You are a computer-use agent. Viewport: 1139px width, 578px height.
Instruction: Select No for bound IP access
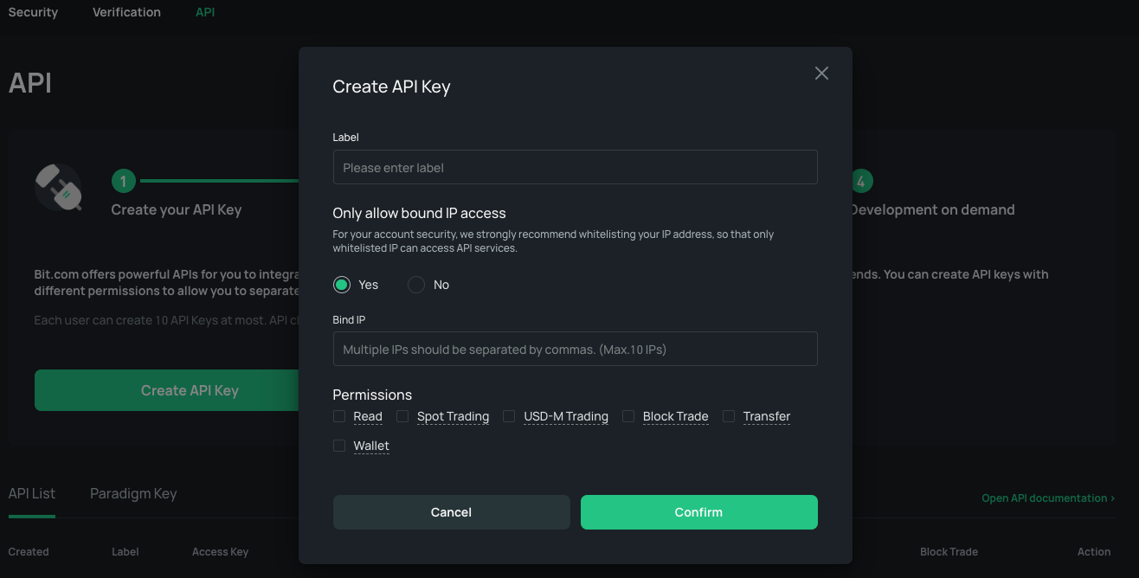[x=416, y=285]
